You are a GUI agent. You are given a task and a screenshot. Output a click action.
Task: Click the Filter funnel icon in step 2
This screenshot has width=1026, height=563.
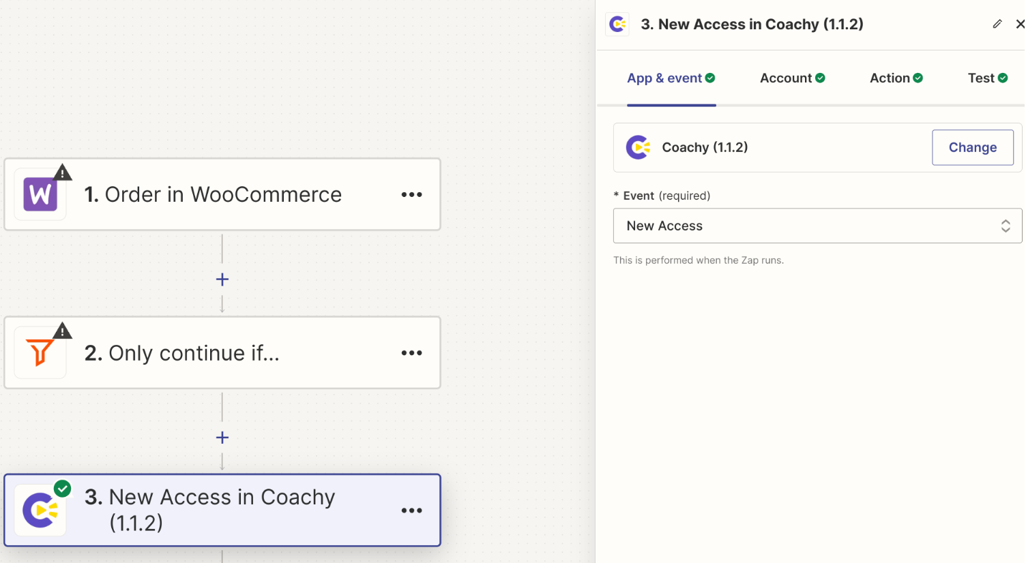[x=40, y=352]
